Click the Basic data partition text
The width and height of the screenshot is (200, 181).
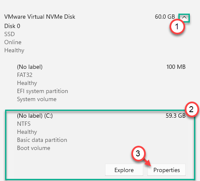click(x=42, y=140)
